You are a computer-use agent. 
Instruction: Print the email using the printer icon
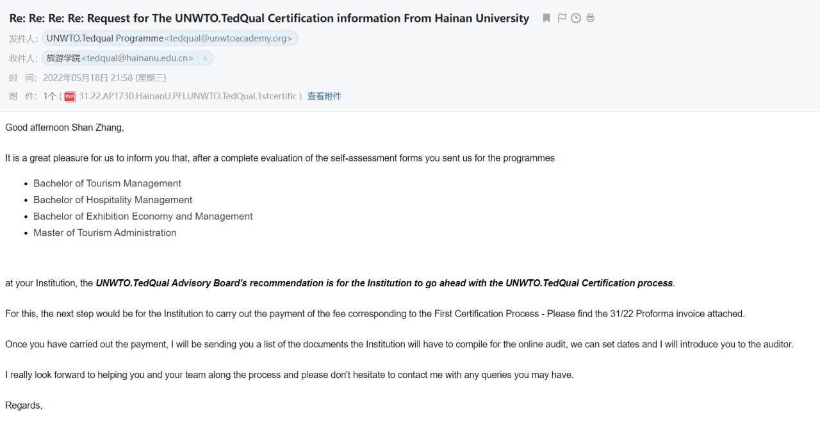(x=590, y=19)
